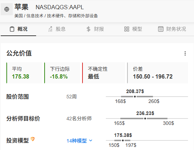The width and height of the screenshot is (194, 150).
Task: Click the globe icon beside 苹果
Action: (x=7, y=9)
